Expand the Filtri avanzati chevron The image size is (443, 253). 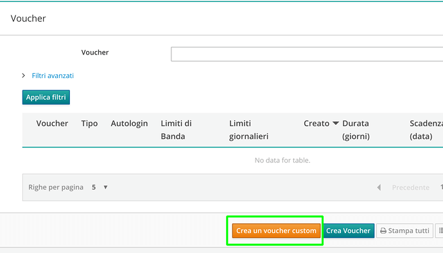point(24,76)
